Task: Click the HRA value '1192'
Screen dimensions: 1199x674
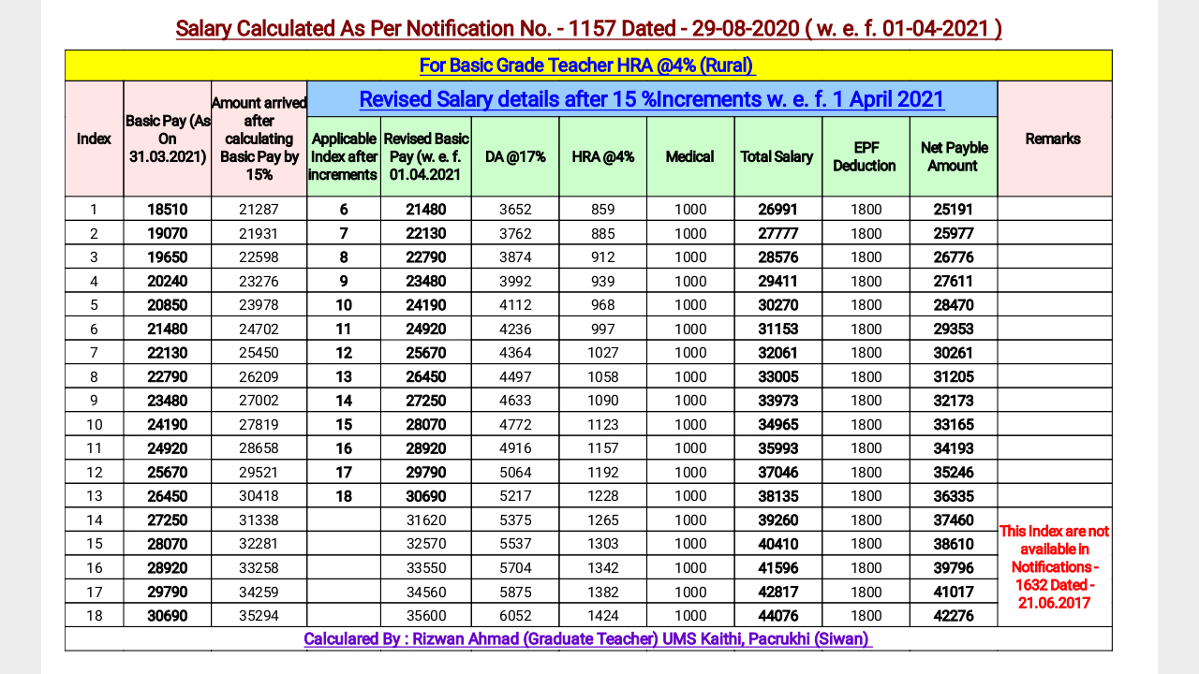Action: (x=603, y=472)
